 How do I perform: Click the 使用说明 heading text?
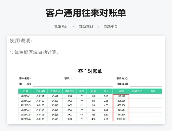click(x=21, y=41)
